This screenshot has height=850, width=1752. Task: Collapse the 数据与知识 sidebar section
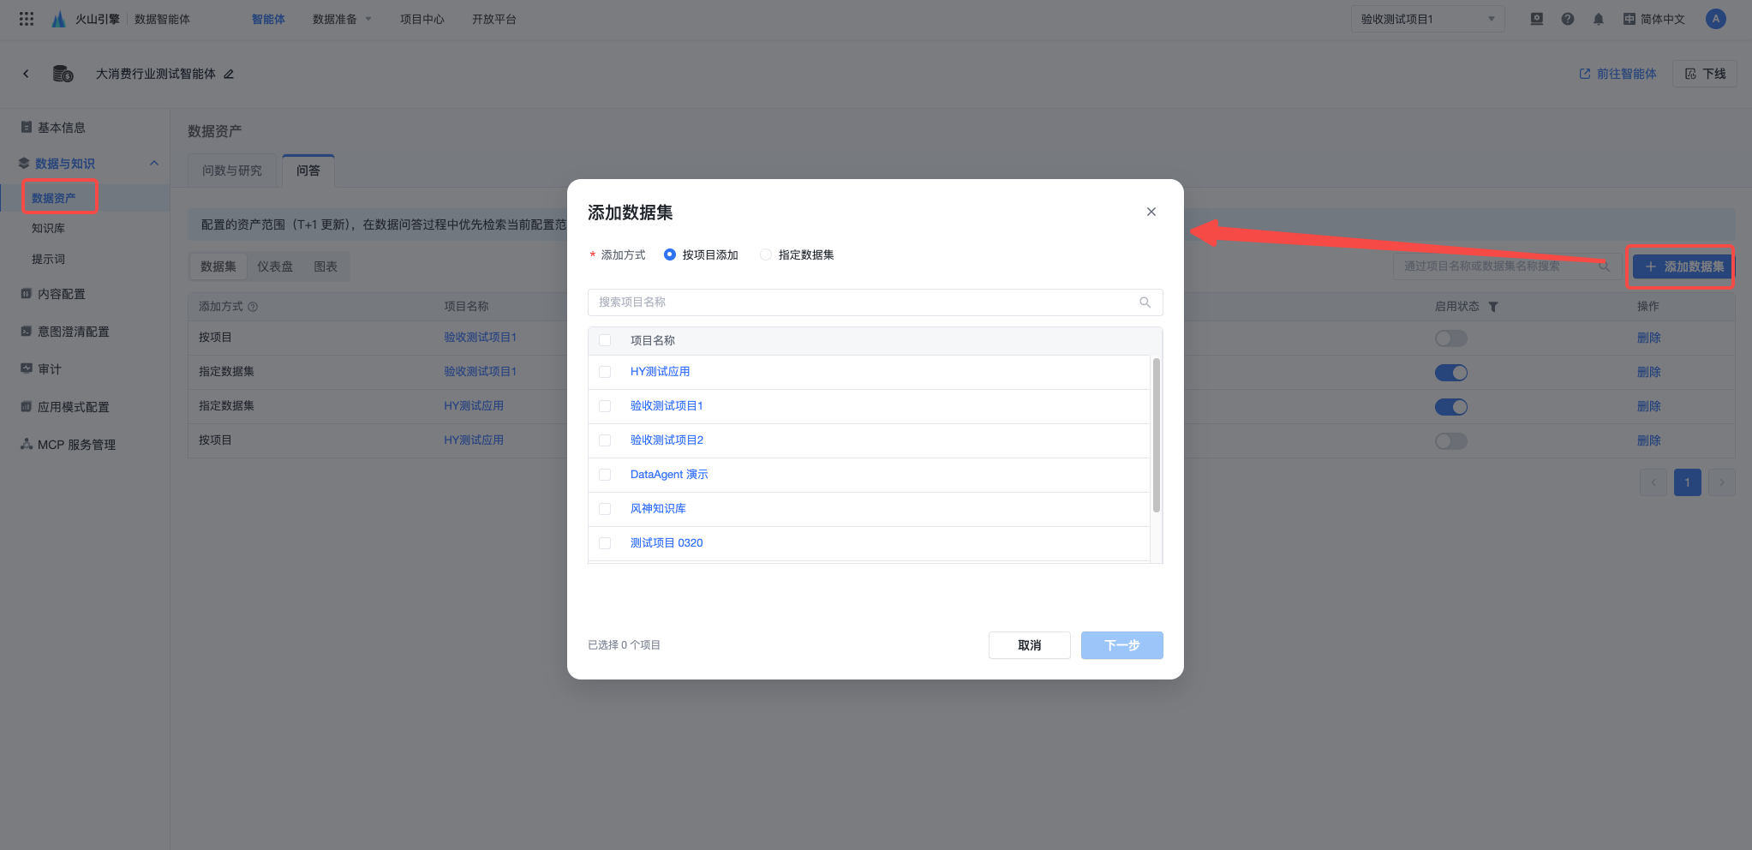pos(154,163)
